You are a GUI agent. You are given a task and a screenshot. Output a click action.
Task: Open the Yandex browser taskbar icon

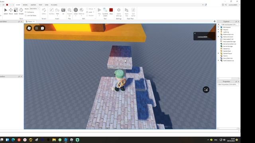tap(25, 140)
